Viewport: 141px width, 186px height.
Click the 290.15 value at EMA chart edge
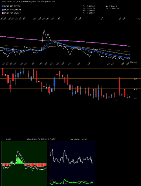point(133,62)
